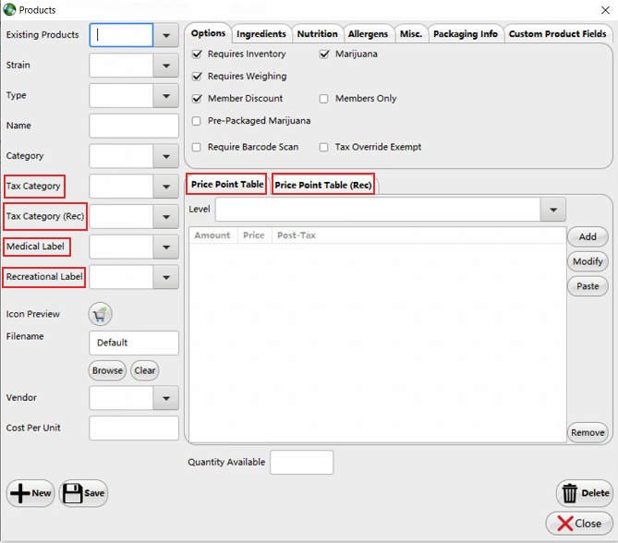Close the window using the title bar X
The image size is (618, 543).
point(605,10)
